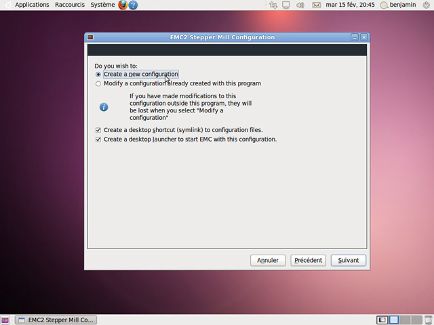Open the benjamin user menu
Screen dimensions: 434x325
399,5
